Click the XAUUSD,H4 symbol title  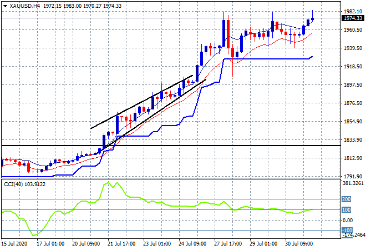(25, 6)
